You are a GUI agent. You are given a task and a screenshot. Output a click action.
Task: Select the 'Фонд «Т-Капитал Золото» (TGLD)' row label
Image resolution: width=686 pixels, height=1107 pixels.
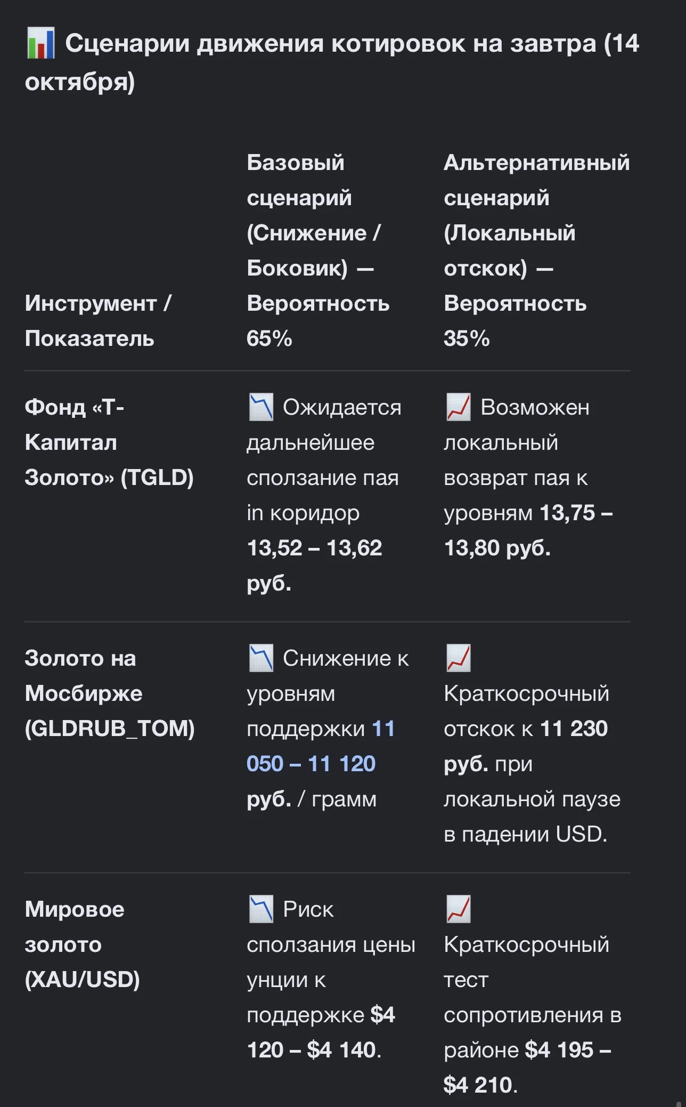109,442
